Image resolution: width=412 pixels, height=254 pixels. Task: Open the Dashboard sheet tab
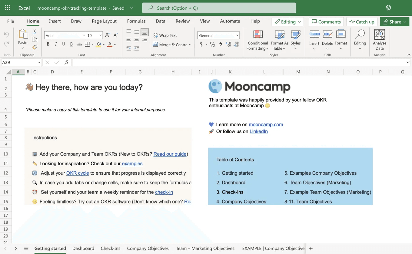click(83, 248)
